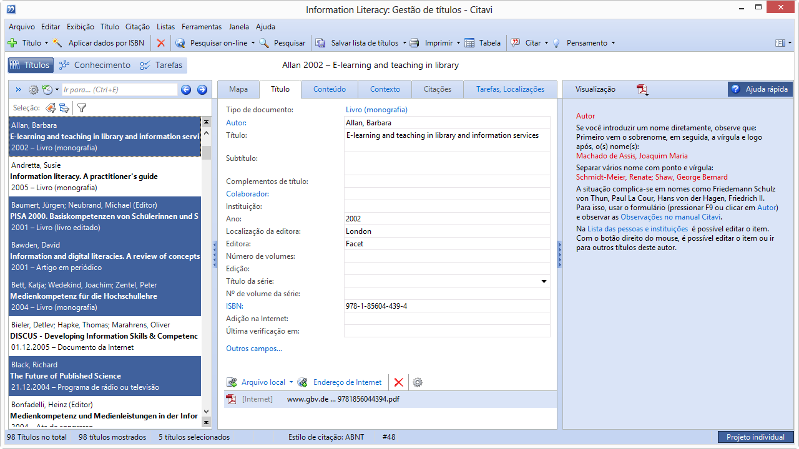799x449 pixels.
Task: Click the Pesquisar magnifier button
Action: click(x=282, y=43)
